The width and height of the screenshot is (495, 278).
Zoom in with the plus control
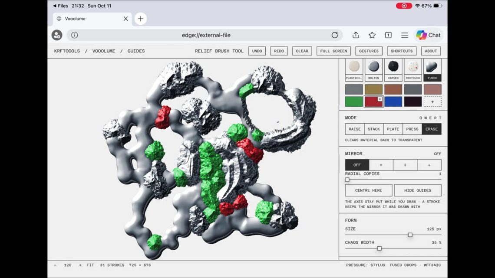(x=80, y=265)
